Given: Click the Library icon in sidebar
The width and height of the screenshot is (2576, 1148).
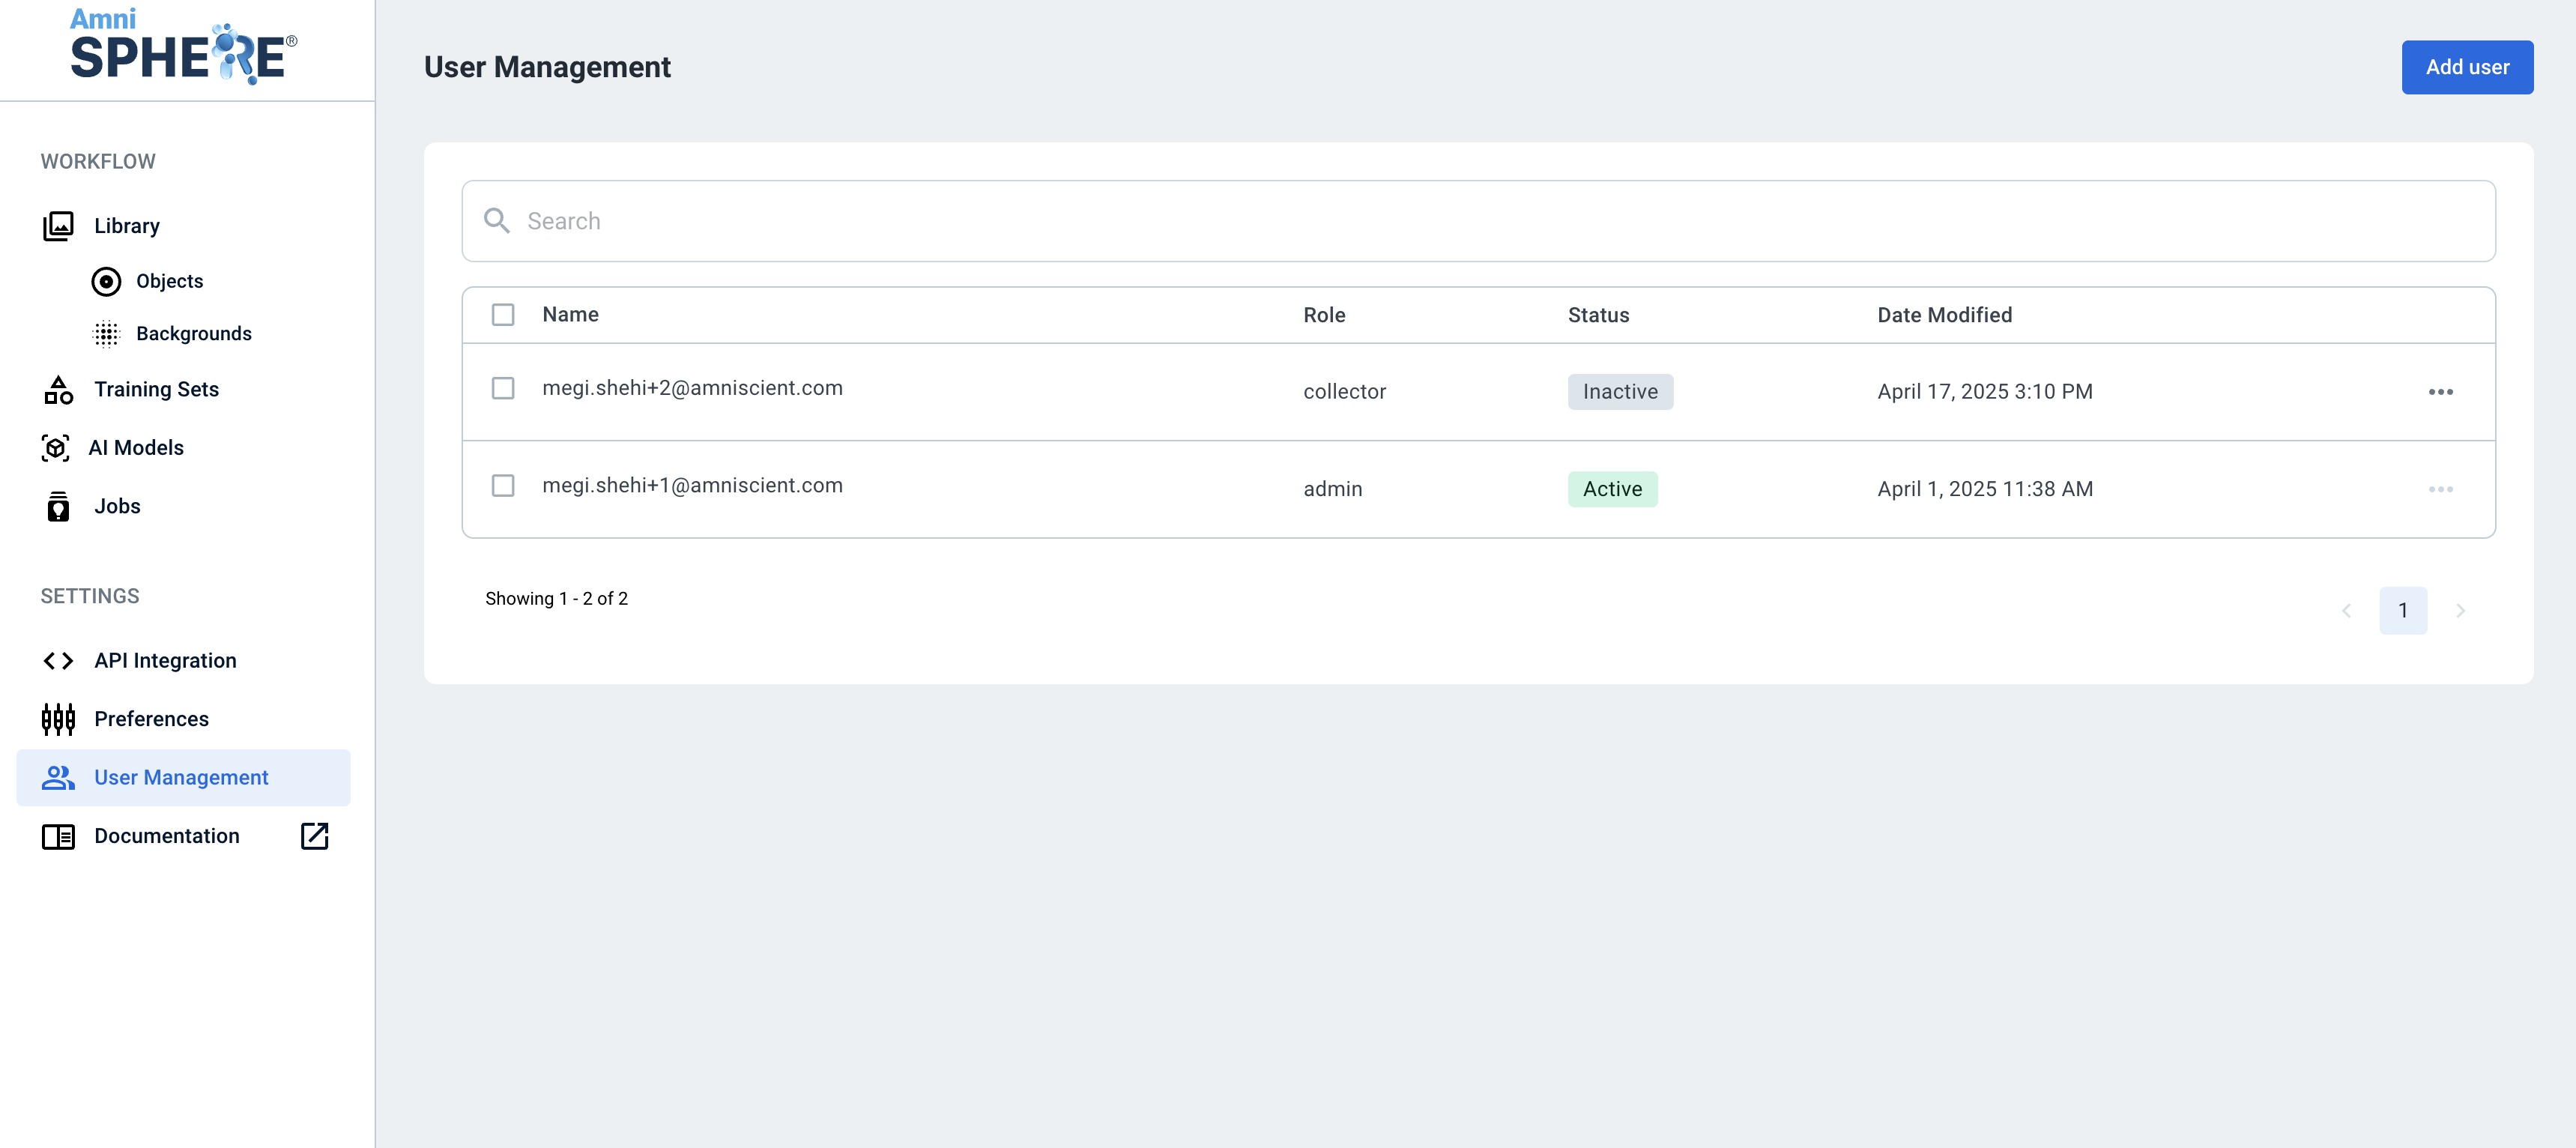Looking at the screenshot, I should point(58,226).
